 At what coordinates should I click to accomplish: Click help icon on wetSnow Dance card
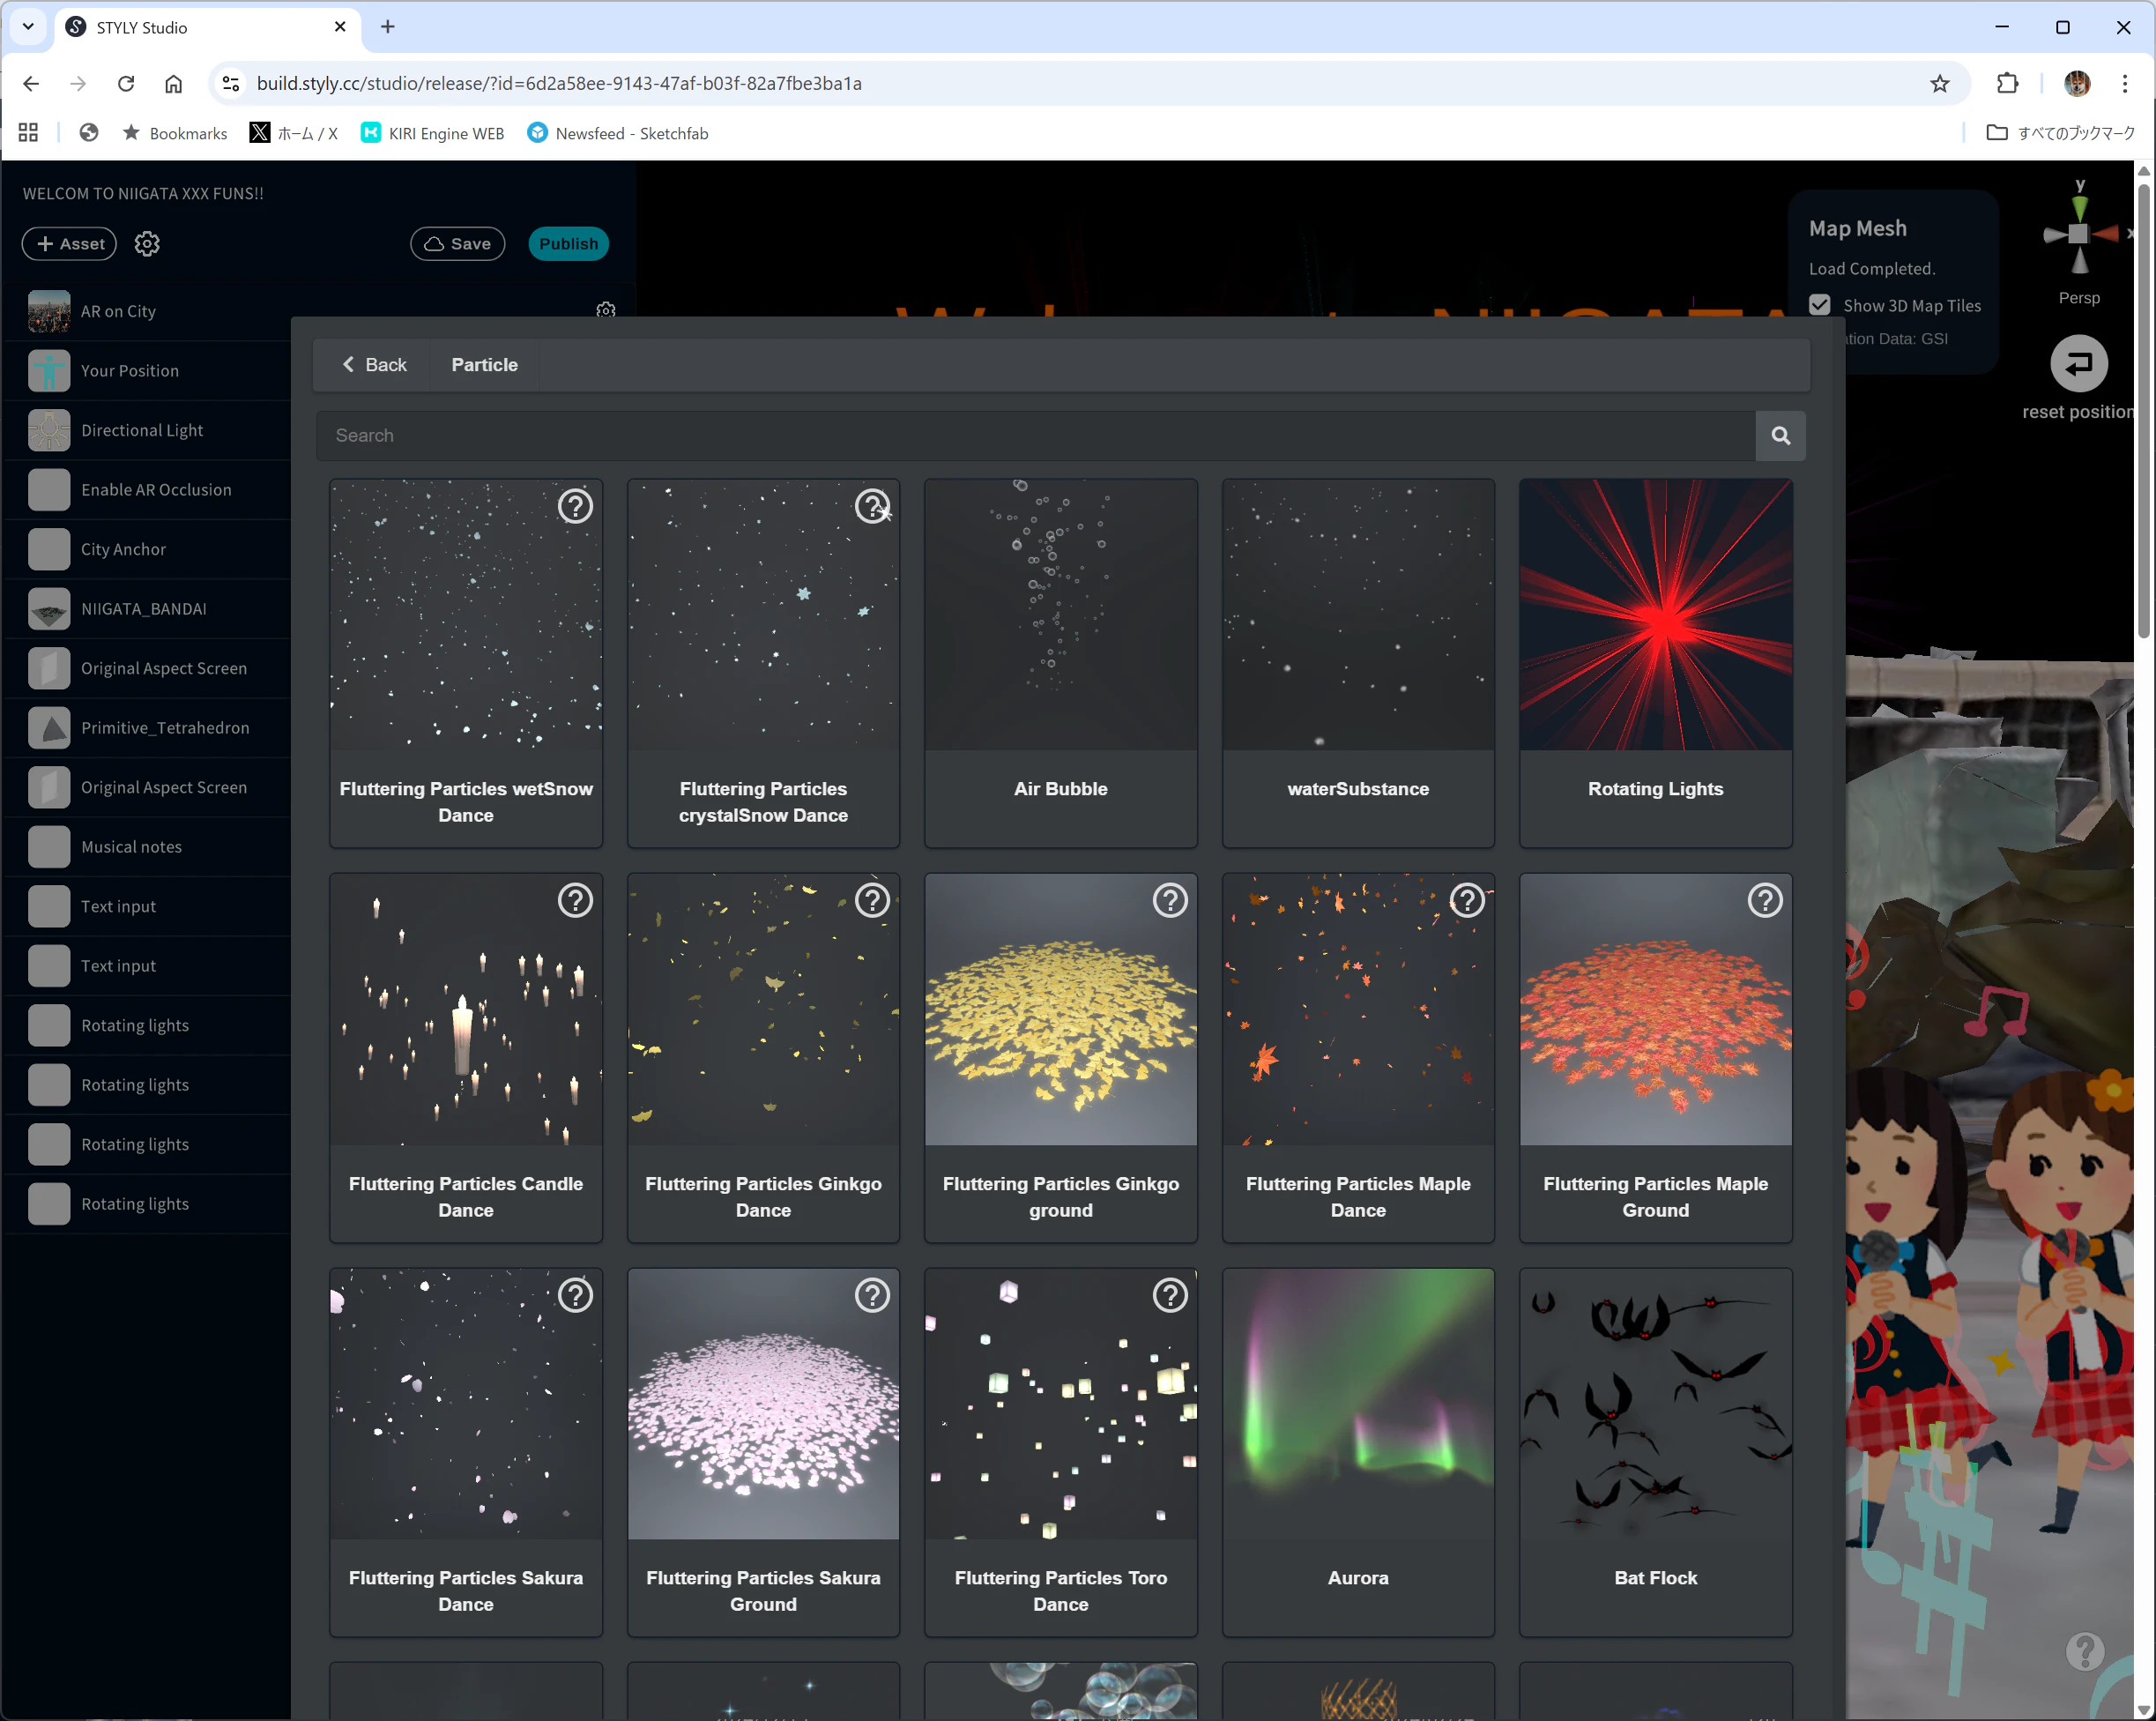click(x=575, y=507)
